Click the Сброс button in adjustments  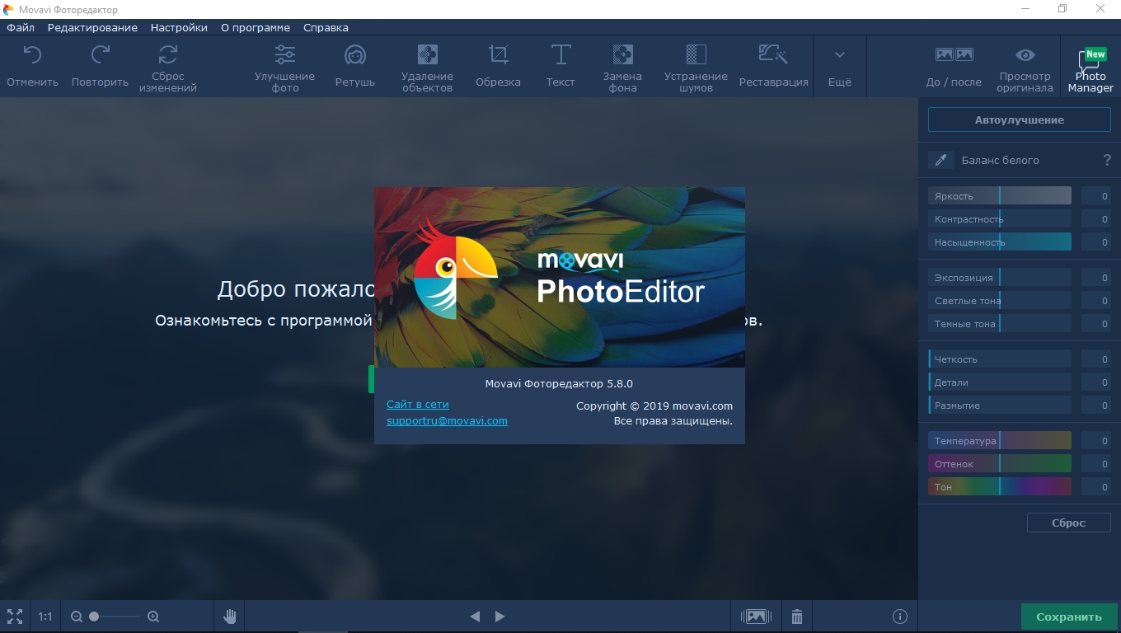[1069, 523]
